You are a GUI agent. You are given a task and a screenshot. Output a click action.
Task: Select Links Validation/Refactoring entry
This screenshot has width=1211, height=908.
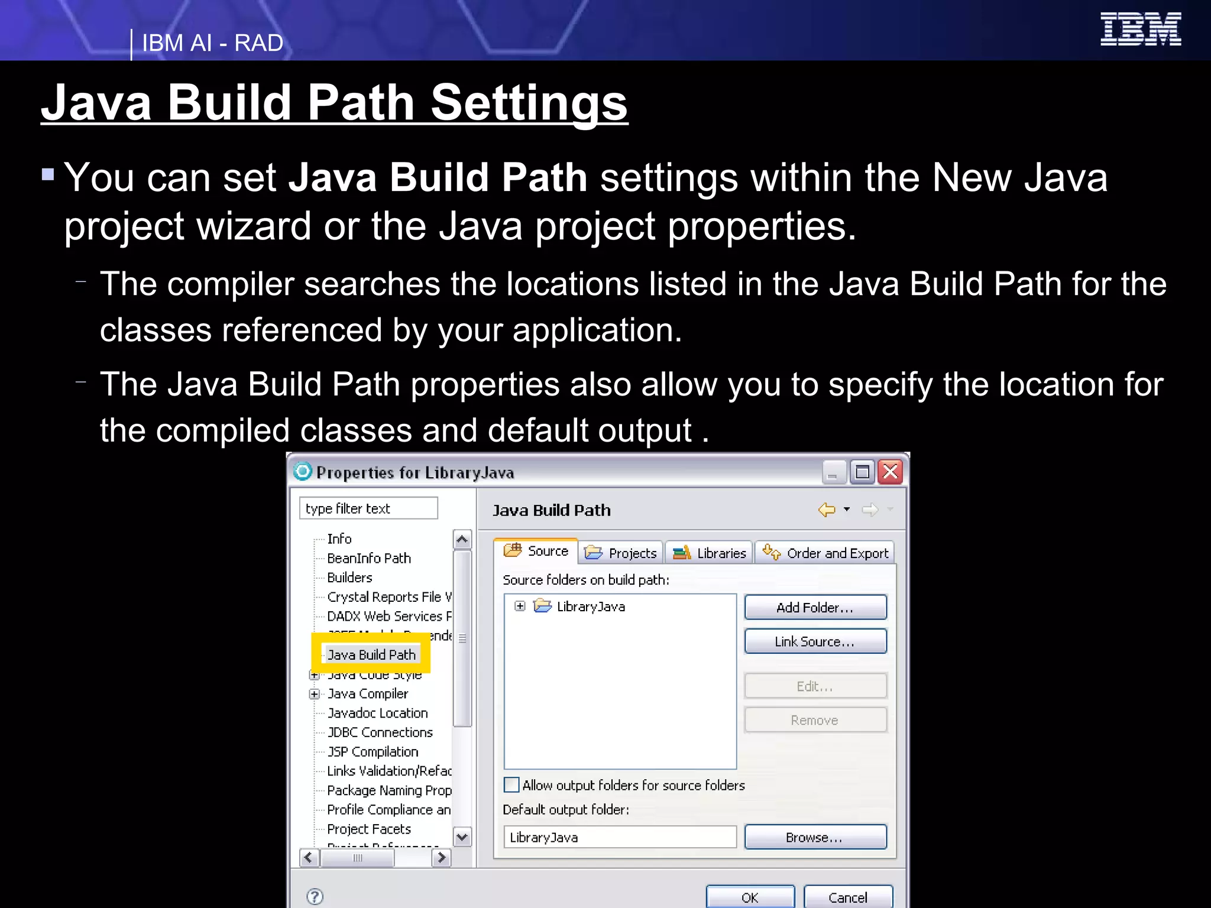[x=390, y=771]
